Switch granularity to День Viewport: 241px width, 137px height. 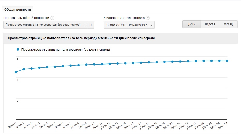point(192,24)
